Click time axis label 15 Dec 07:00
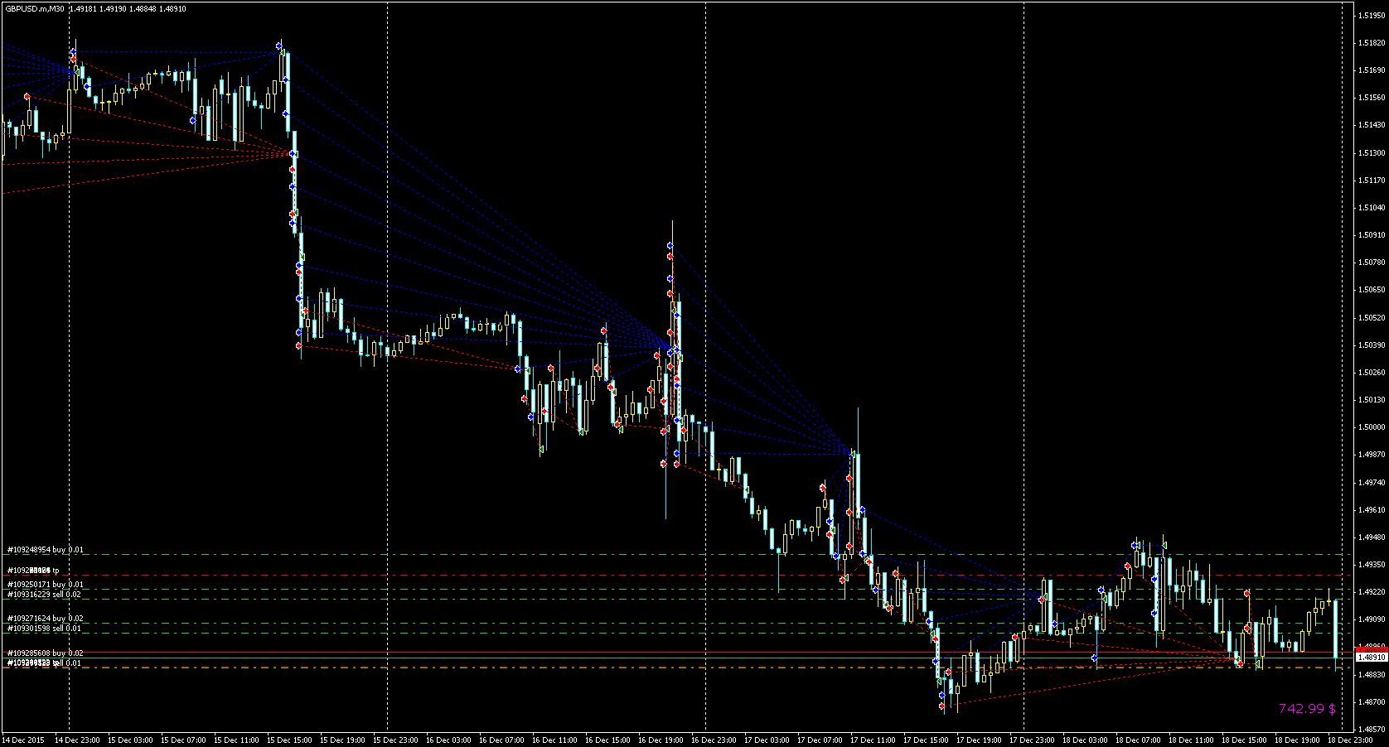 click(183, 740)
